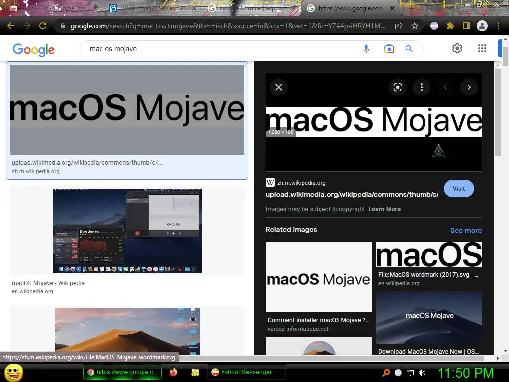Open the upload.wikimedia.org link in preview
This screenshot has width=509, height=382.
[x=351, y=194]
